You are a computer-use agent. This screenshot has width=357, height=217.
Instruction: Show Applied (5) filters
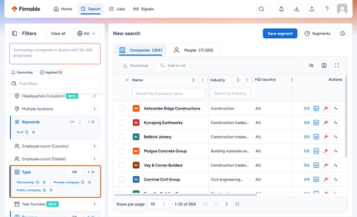click(x=51, y=72)
